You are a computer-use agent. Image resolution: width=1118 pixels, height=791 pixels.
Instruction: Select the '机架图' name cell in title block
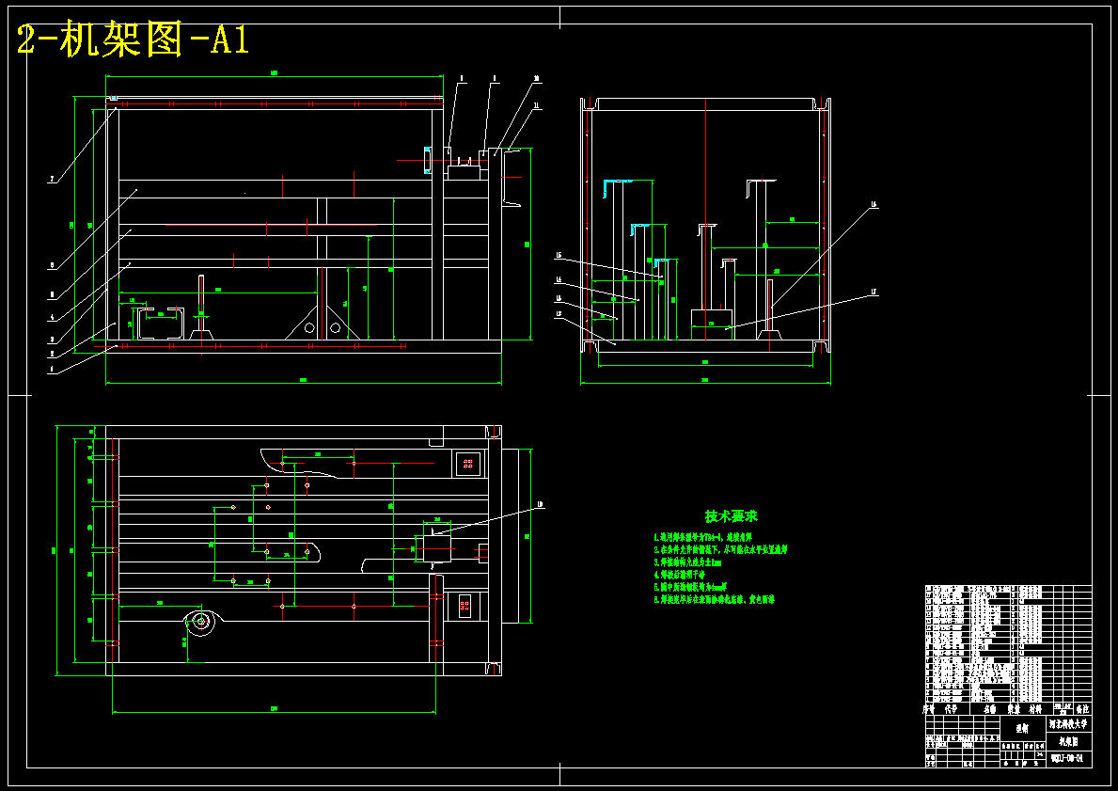click(x=1069, y=742)
